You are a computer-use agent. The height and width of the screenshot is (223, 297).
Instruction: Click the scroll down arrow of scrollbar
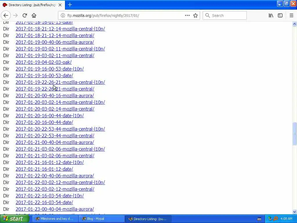(x=294, y=212)
